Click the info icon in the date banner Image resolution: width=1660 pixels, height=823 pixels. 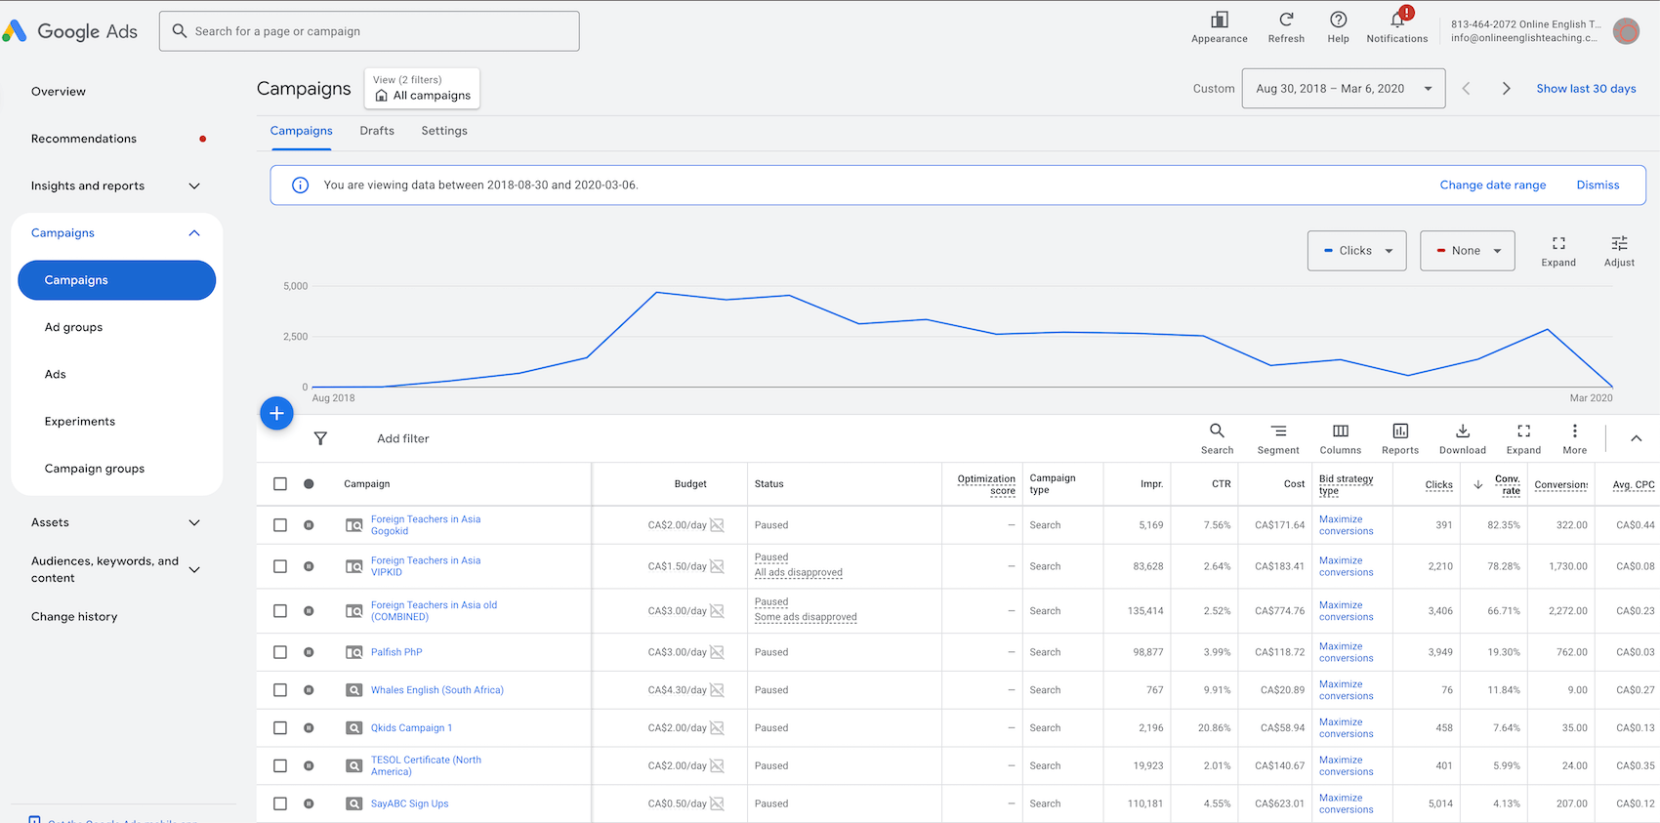[x=301, y=185]
